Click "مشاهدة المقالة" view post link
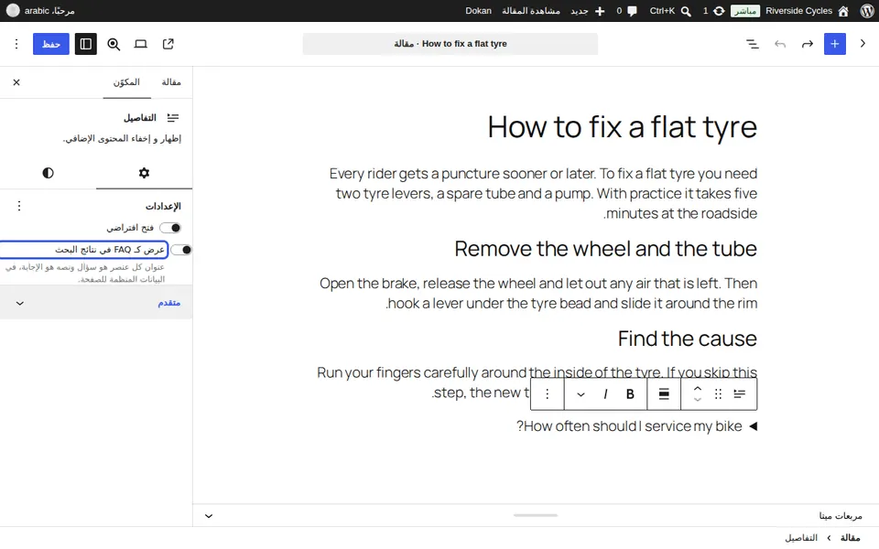Screen dimensions: 879x549 point(531,11)
